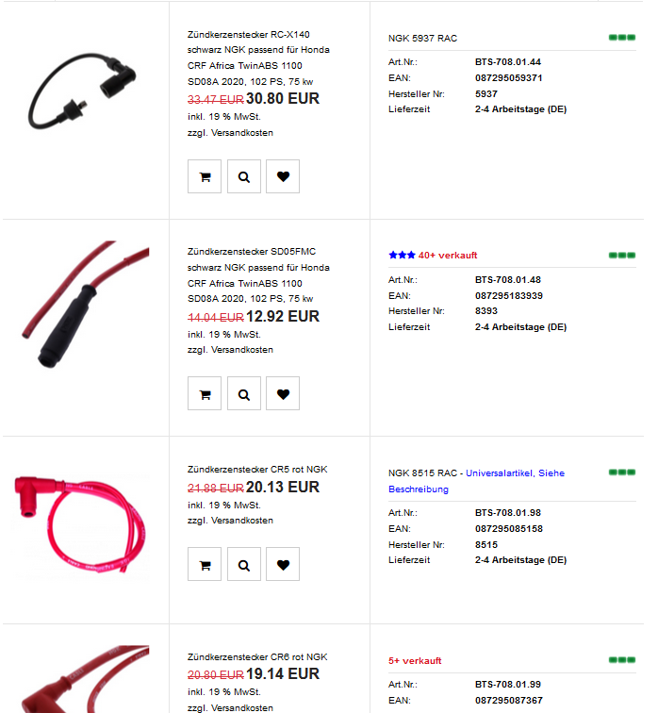
Task: Open Zündkerzenstecker CR6 rot NGK title
Action: [257, 657]
